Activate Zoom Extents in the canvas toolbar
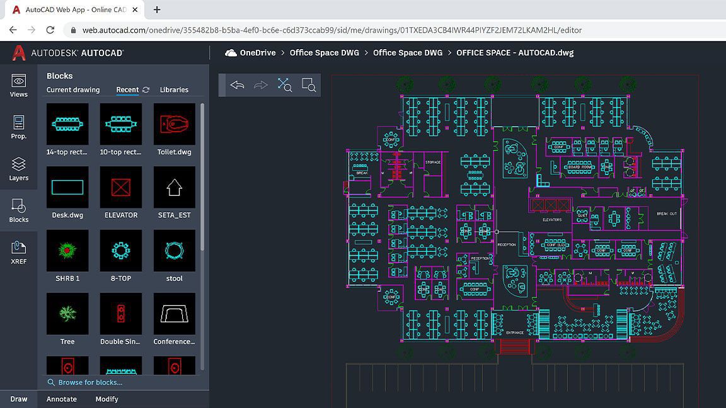 click(x=284, y=84)
